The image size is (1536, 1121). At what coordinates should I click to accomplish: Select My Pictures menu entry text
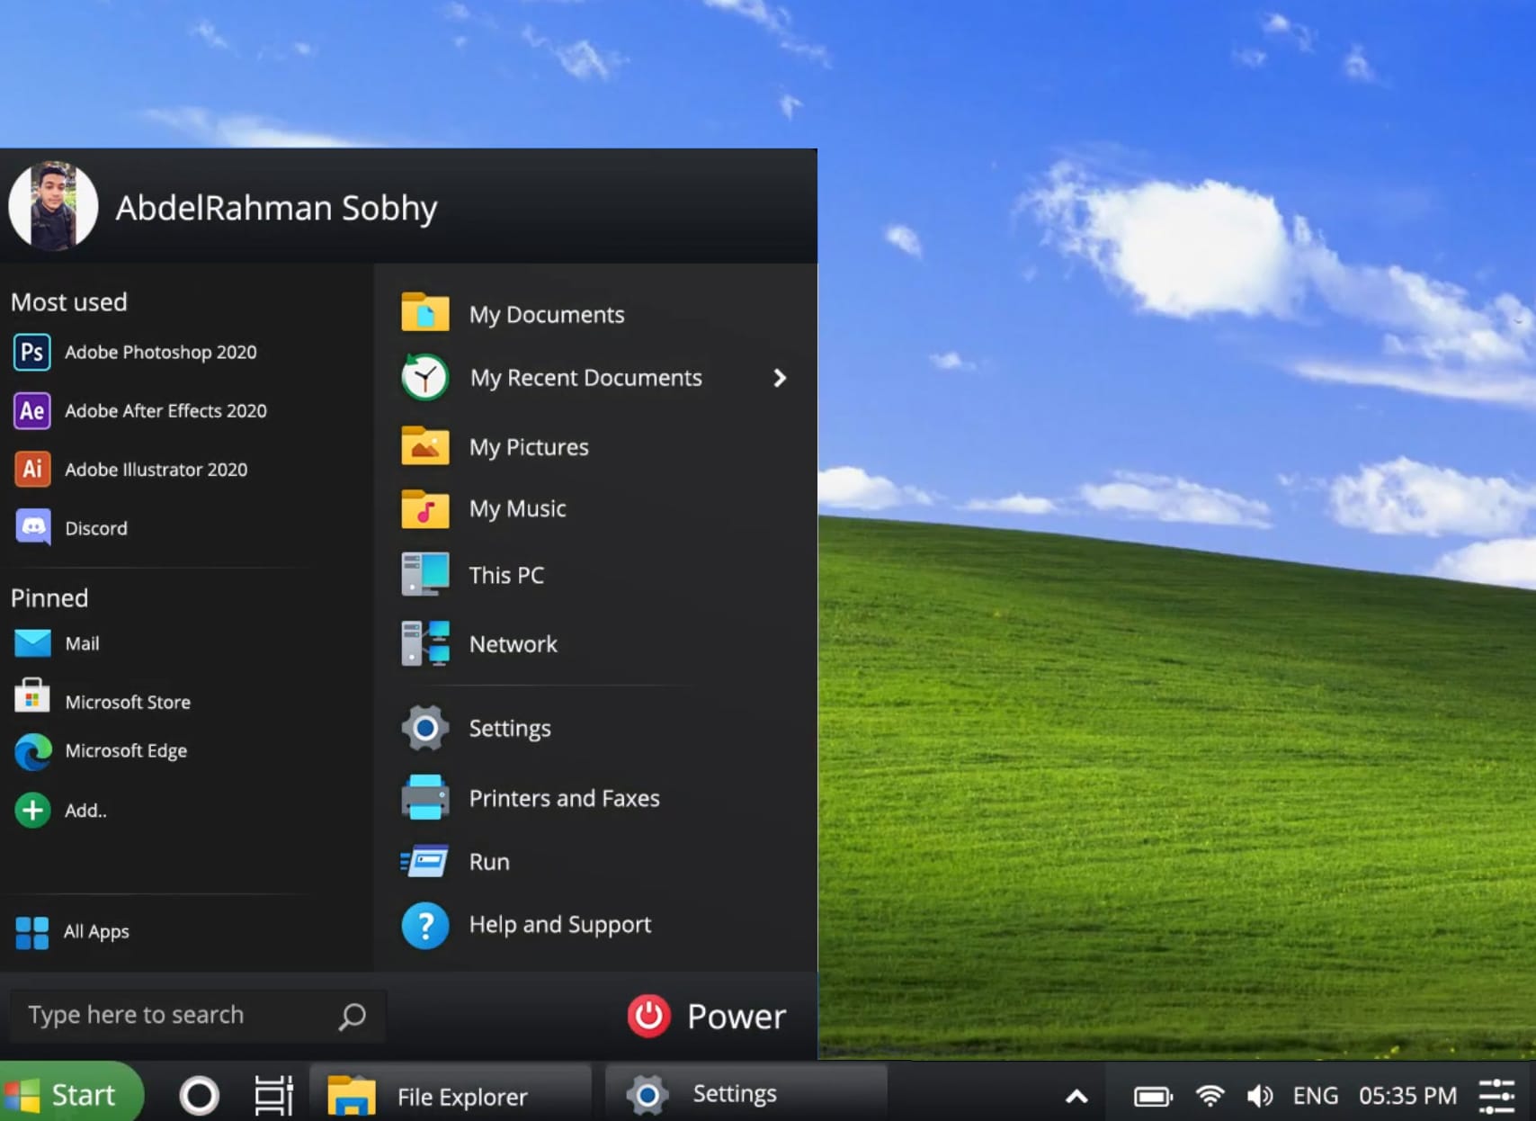click(x=529, y=447)
